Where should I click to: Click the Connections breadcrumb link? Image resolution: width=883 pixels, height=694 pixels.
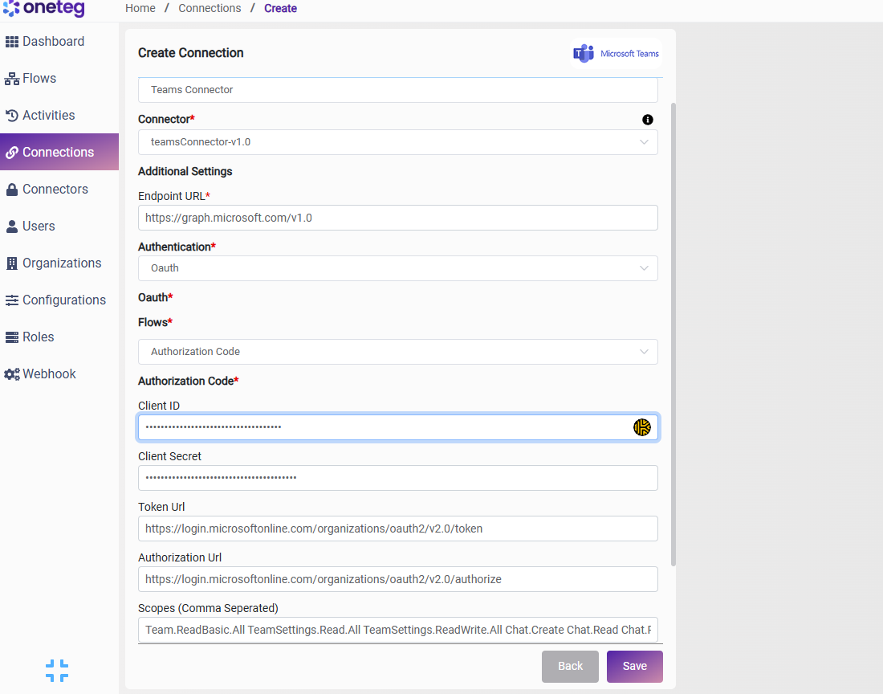210,9
